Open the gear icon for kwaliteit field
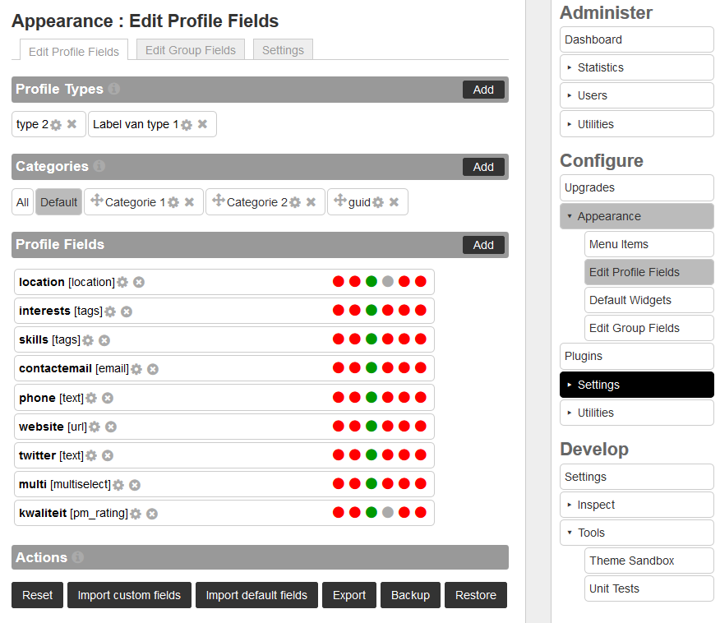720x623 pixels. (136, 514)
